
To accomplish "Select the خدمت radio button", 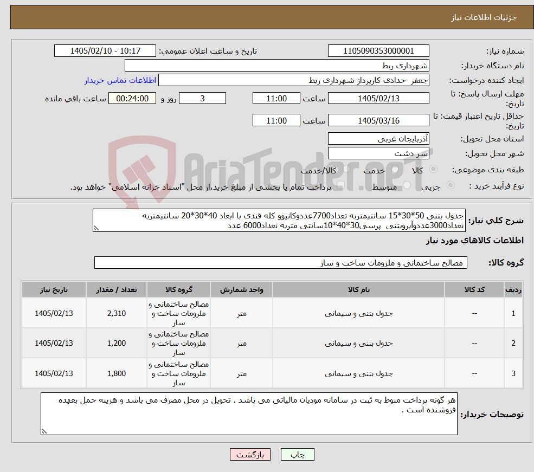I will 395,169.
